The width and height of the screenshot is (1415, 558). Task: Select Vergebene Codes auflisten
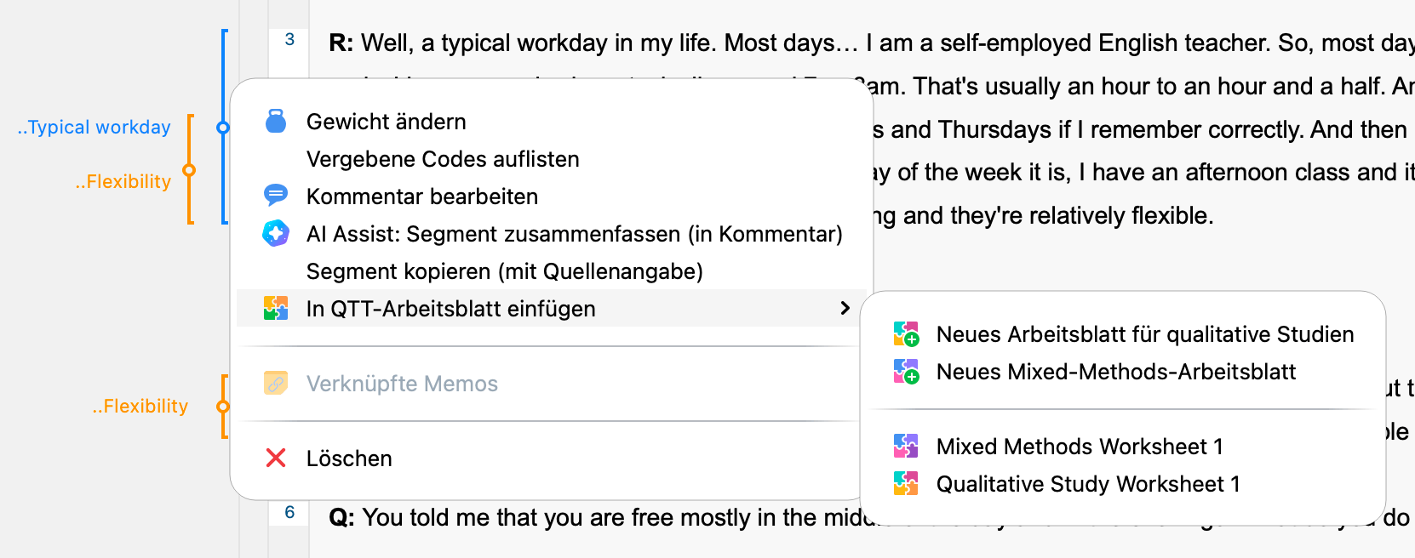pyautogui.click(x=442, y=159)
